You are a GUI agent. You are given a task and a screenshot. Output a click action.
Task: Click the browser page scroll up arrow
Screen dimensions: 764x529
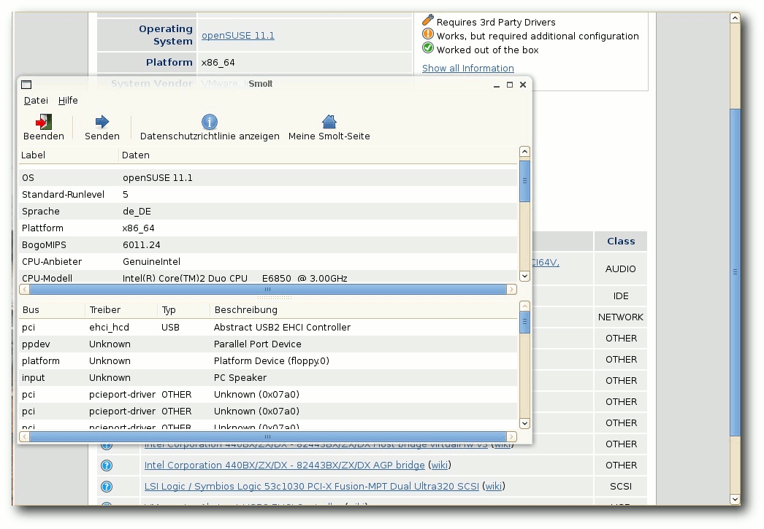point(735,18)
